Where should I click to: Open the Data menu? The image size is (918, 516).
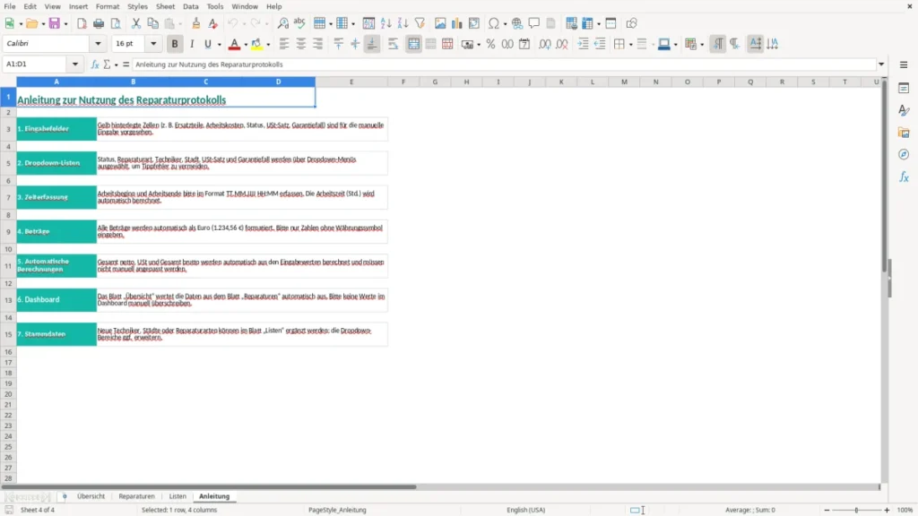[x=191, y=6]
